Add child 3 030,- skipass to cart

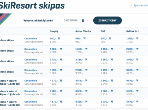point(112,101)
